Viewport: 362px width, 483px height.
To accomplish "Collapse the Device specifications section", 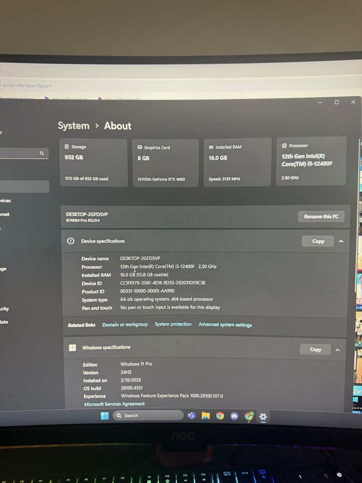I will click(x=341, y=241).
